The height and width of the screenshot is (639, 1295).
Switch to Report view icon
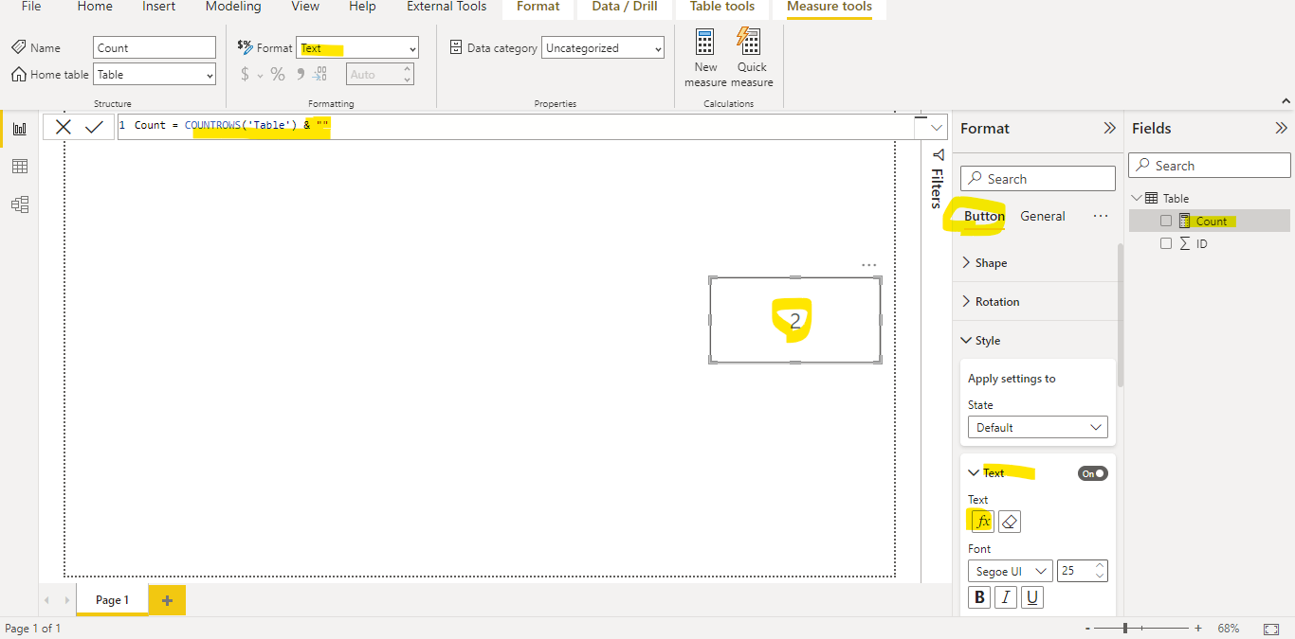[x=19, y=129]
